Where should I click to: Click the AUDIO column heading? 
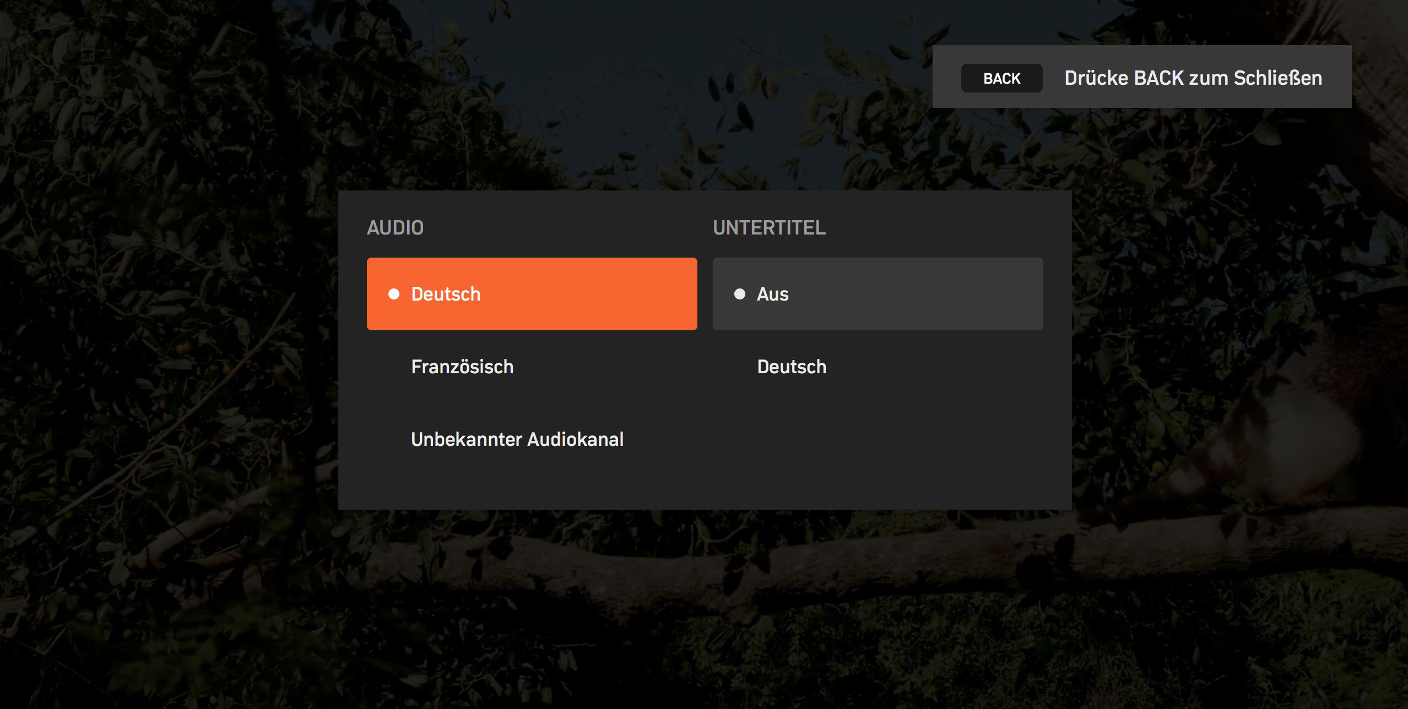(395, 228)
